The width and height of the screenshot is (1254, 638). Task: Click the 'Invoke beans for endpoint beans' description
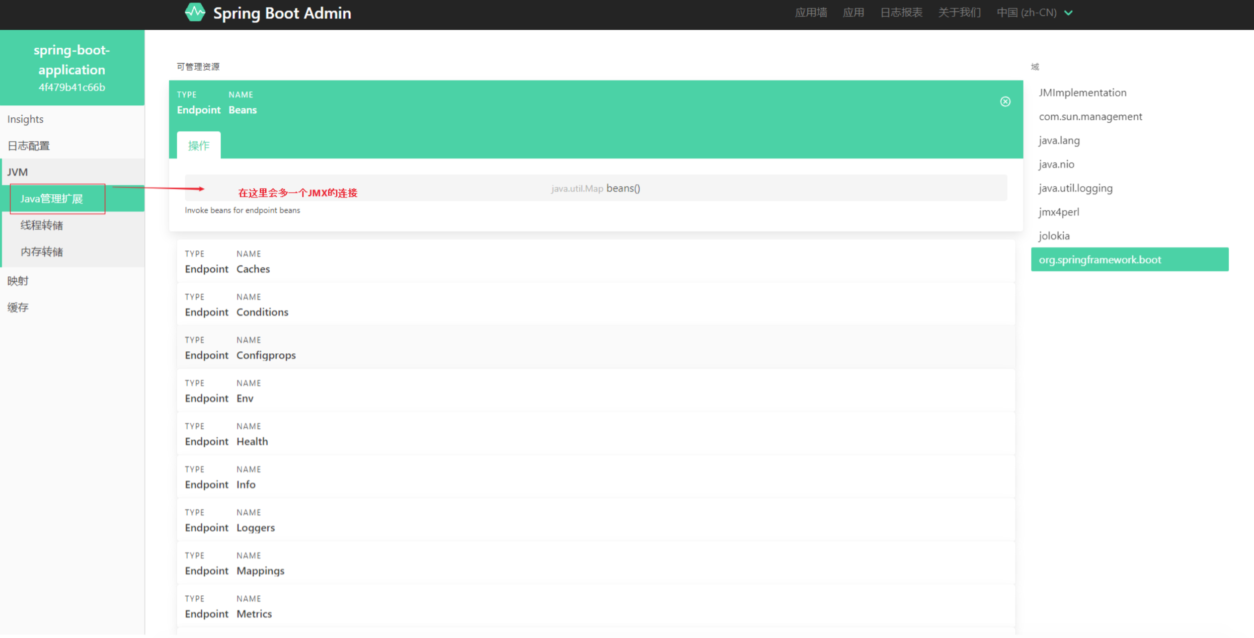click(242, 210)
